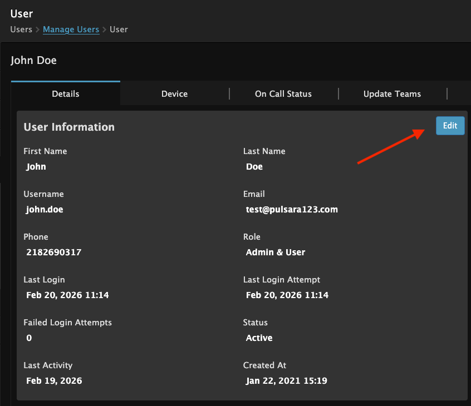Click the Users breadcrumb item
The height and width of the screenshot is (406, 471).
[21, 29]
